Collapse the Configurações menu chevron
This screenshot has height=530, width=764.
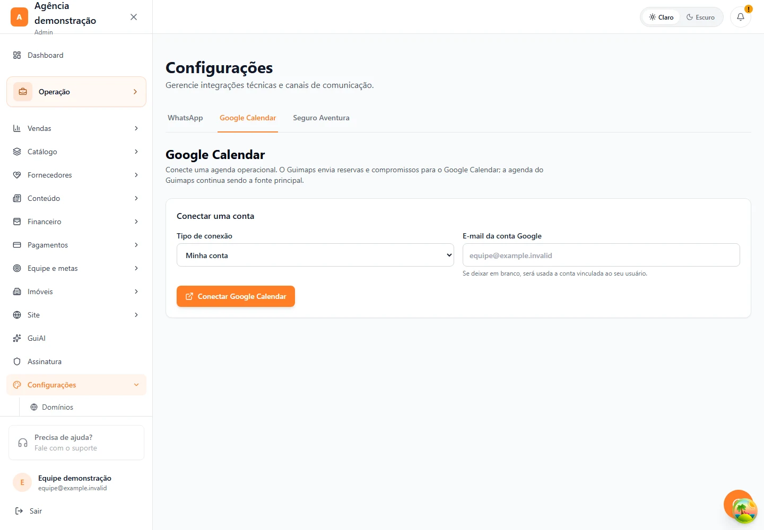click(136, 385)
